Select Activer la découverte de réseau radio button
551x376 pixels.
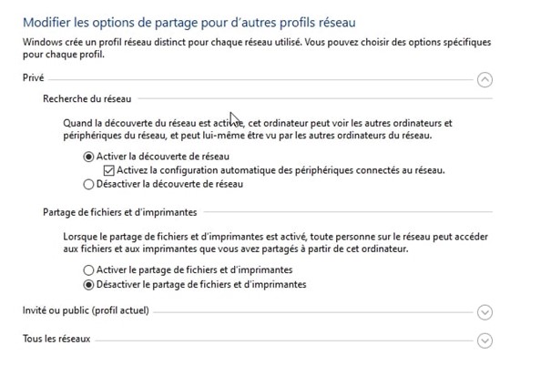click(x=88, y=157)
